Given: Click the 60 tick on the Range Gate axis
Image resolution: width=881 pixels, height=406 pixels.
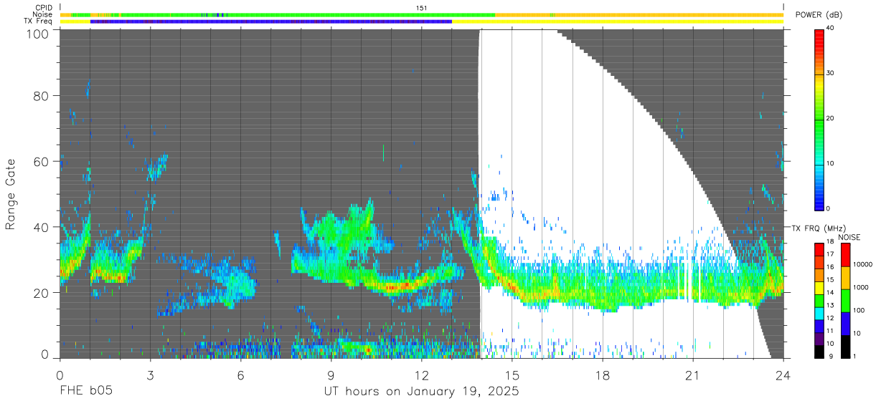Looking at the screenshot, I should [41, 162].
